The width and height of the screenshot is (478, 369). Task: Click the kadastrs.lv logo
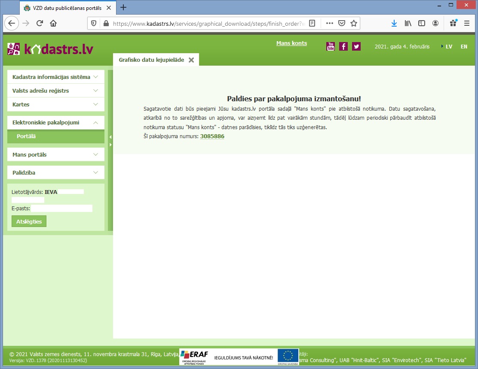(x=50, y=49)
